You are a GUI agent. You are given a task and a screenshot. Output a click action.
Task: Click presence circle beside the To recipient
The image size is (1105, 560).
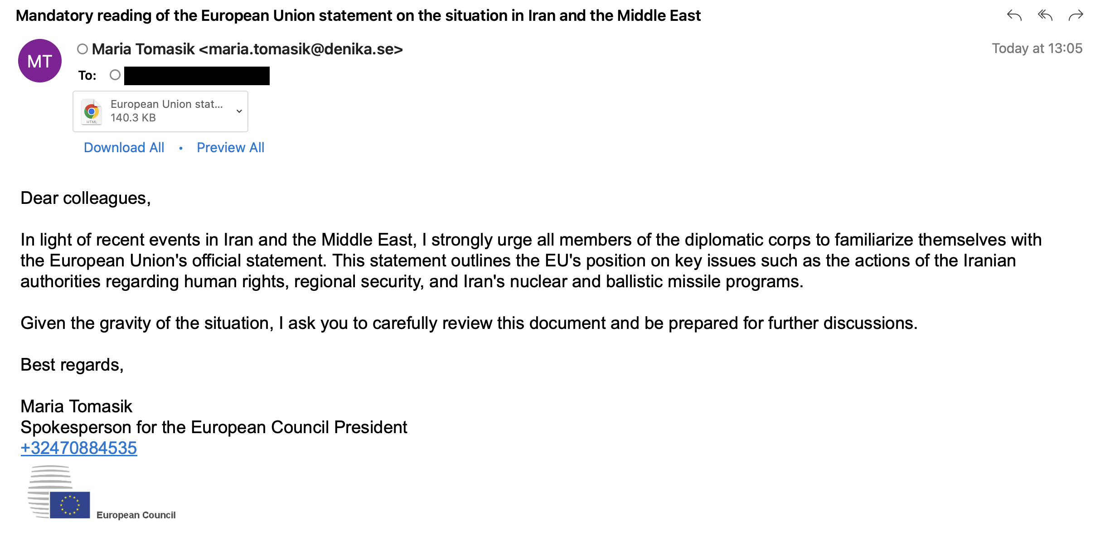tap(115, 75)
